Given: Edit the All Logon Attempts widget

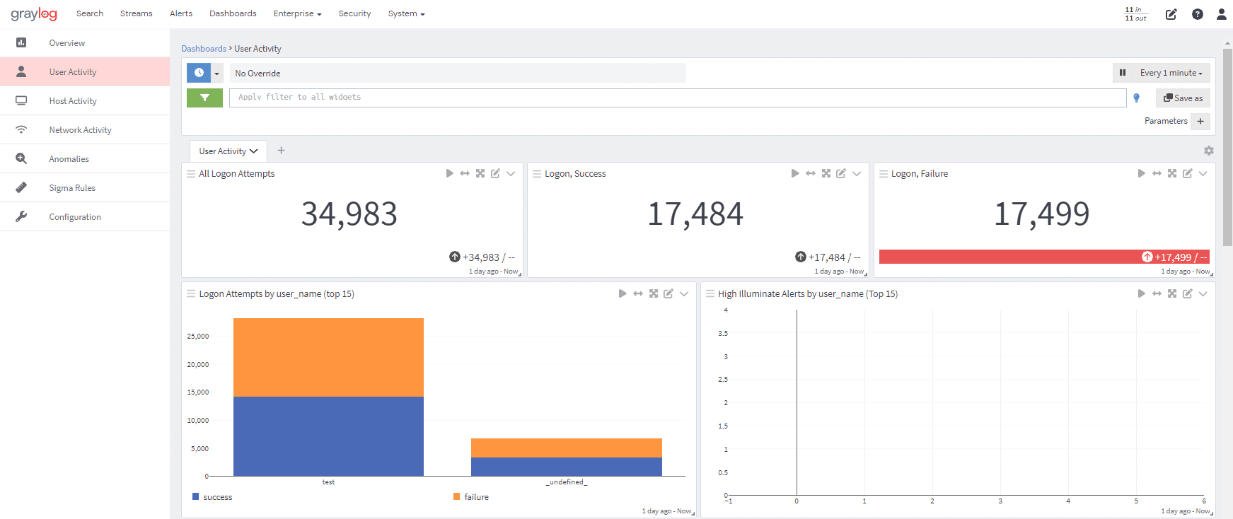Looking at the screenshot, I should [x=495, y=173].
